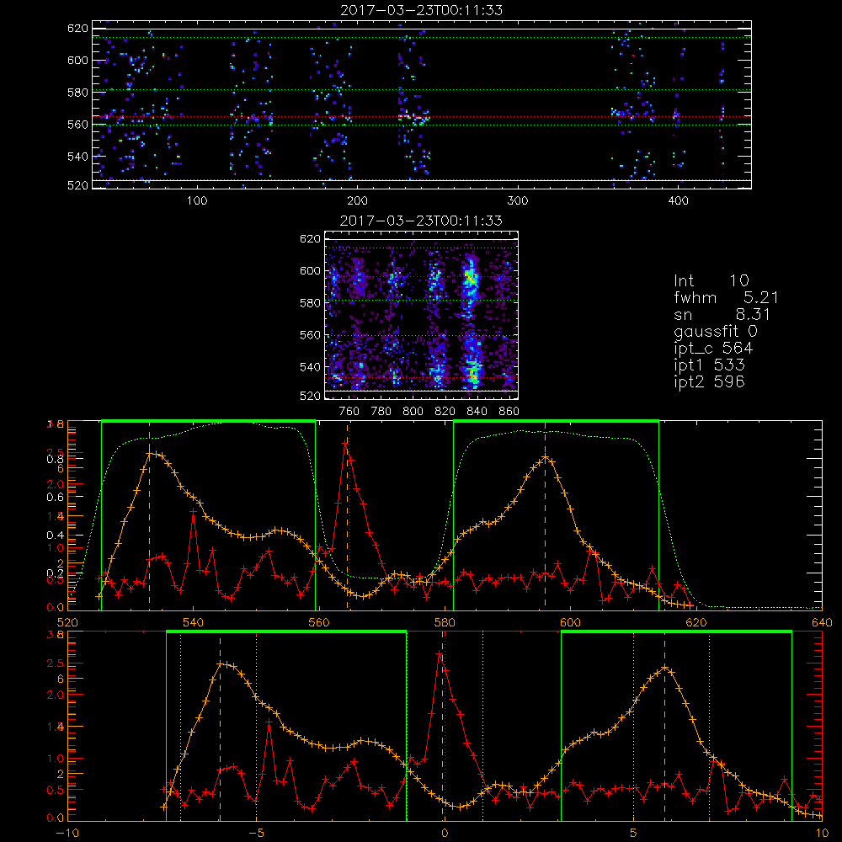Click x-axis tick label 860 under the middle image
842x842 pixels.
pos(509,412)
